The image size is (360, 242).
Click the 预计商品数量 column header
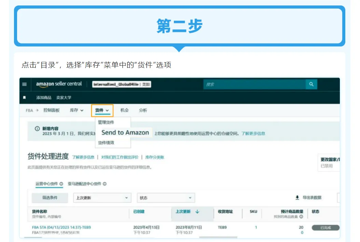point(292,212)
